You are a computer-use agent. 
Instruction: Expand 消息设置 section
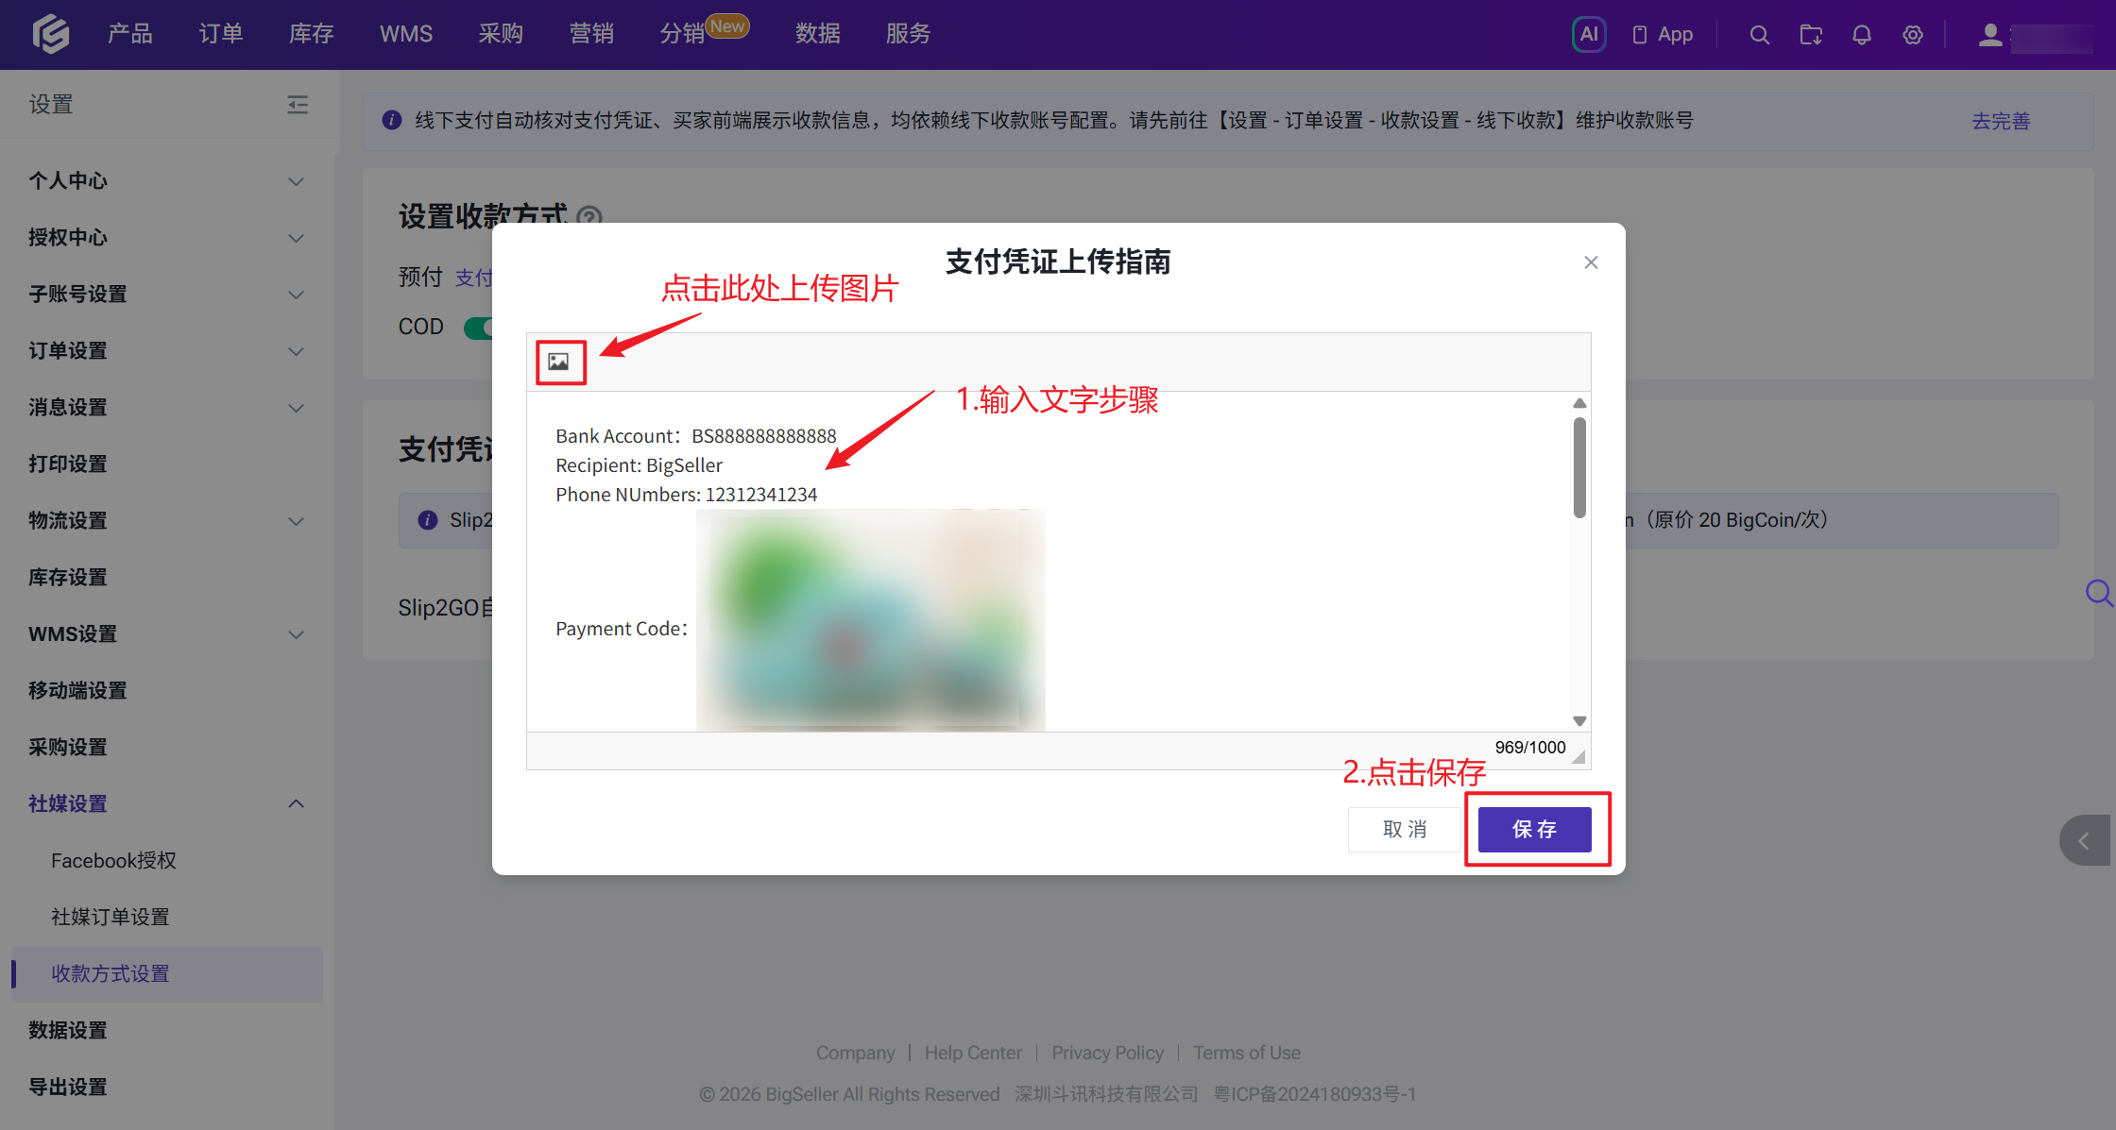(x=296, y=408)
